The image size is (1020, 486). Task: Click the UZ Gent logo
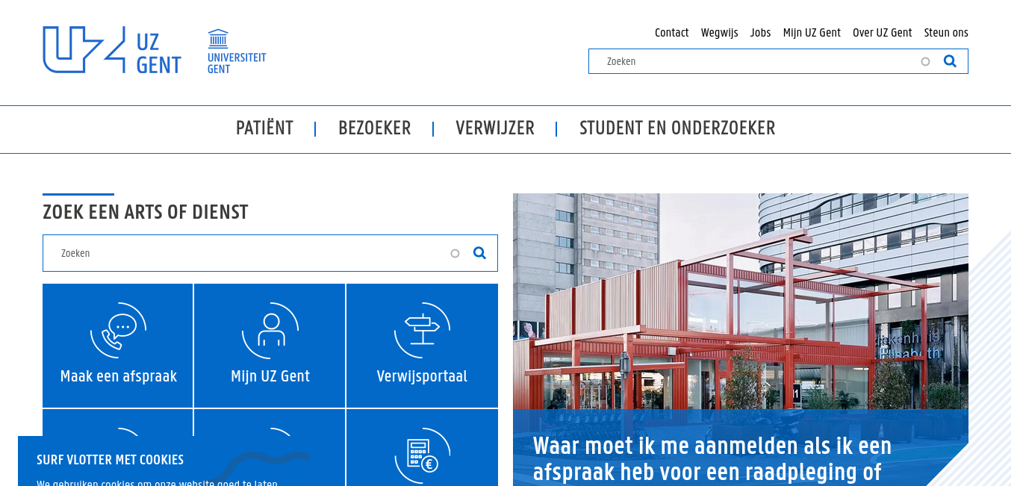click(112, 50)
